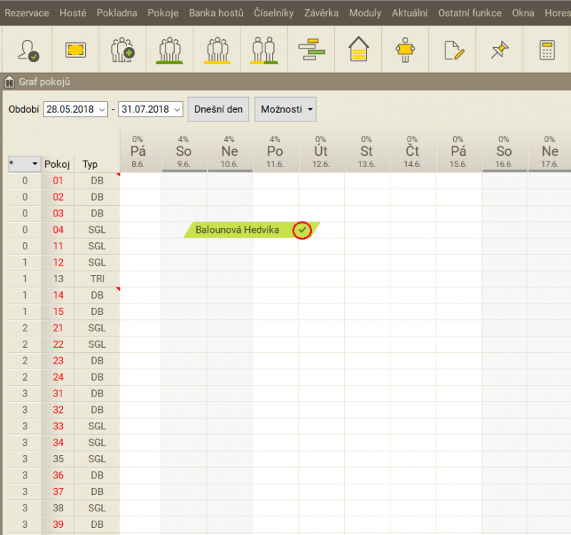Open the asterisk column filter dropdown
This screenshot has height=535, width=571.
(36, 164)
